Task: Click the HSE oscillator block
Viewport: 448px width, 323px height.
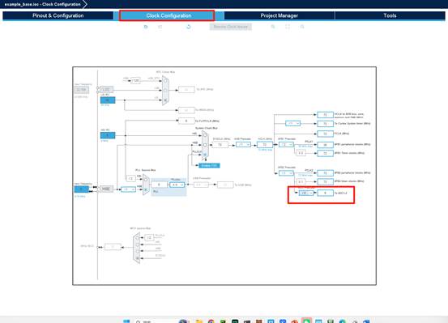Action: 106,189
